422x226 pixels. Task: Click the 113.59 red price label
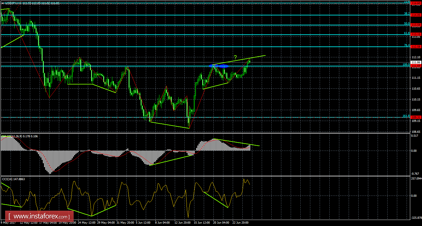(416, 25)
